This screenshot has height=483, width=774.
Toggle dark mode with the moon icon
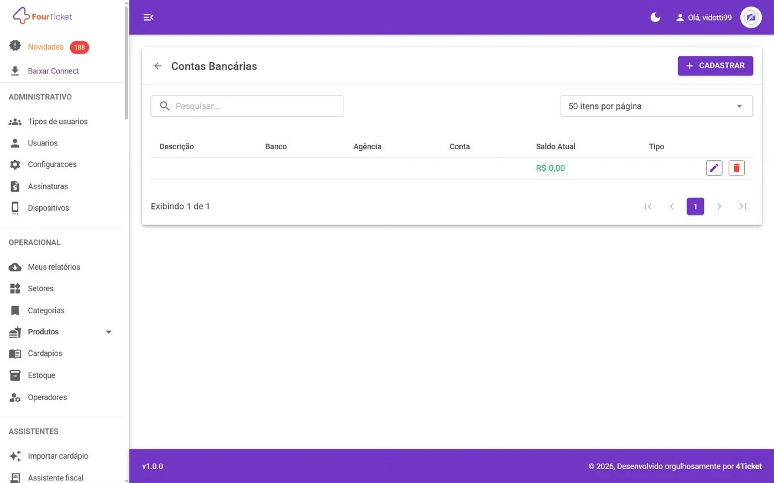click(x=655, y=17)
